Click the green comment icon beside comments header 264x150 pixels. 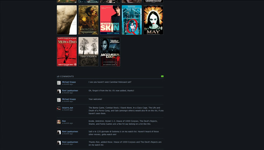162,76
